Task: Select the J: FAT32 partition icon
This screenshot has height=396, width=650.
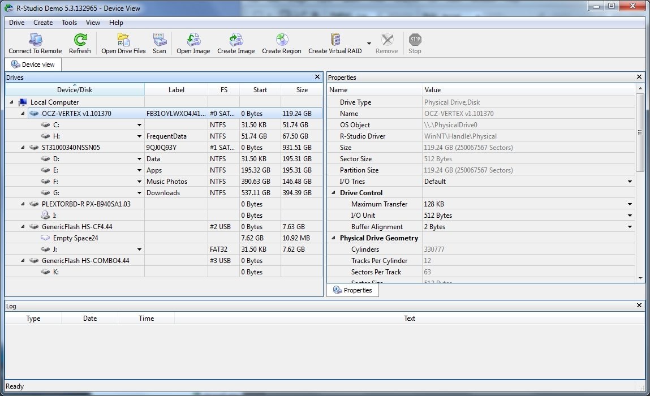Action: coord(46,249)
